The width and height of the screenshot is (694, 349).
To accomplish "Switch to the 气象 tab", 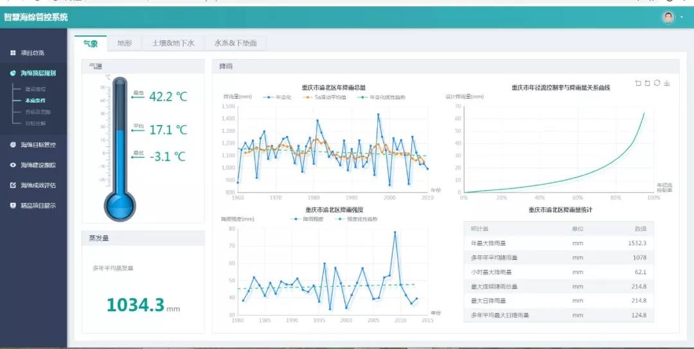I will (x=91, y=43).
